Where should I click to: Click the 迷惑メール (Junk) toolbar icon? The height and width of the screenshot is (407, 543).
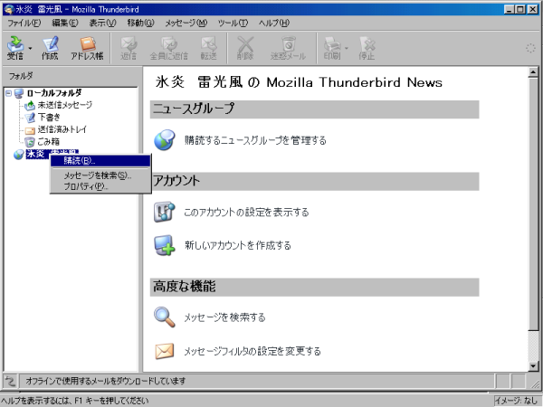click(x=288, y=48)
